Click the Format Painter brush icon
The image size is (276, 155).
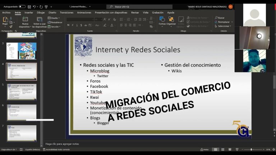point(11,27)
